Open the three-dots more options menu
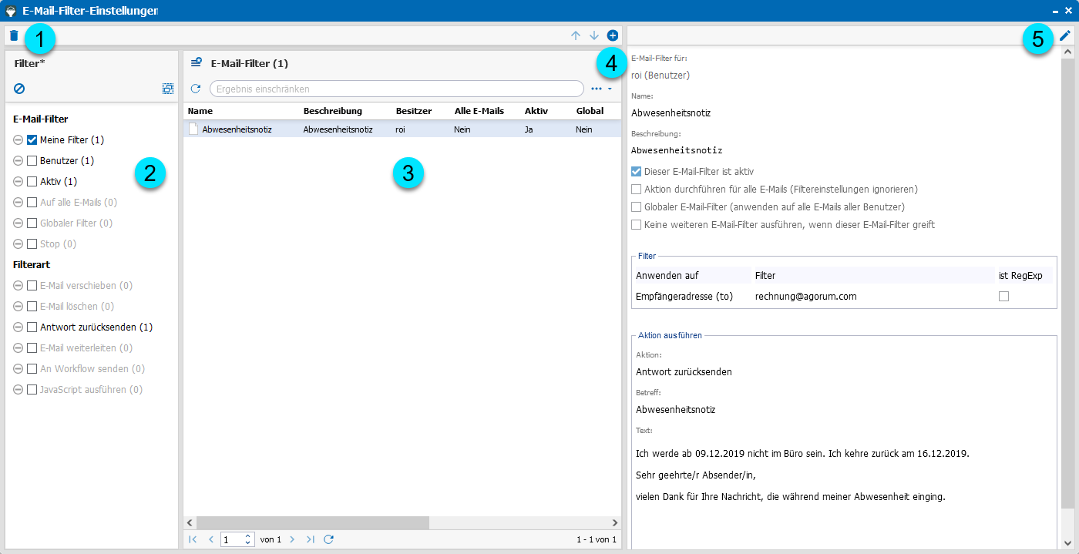Screen dimensions: 1079x554 [x=596, y=89]
